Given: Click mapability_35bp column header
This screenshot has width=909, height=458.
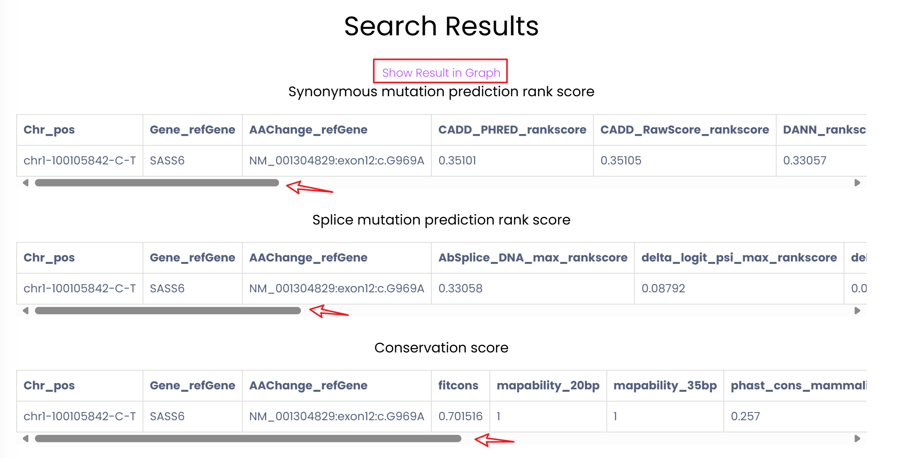Looking at the screenshot, I should click(664, 385).
